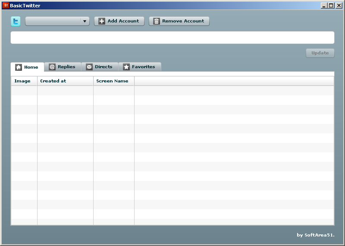Viewport: 345px width, 246px height.
Task: Open the account selection dropdown
Action: tap(57, 21)
